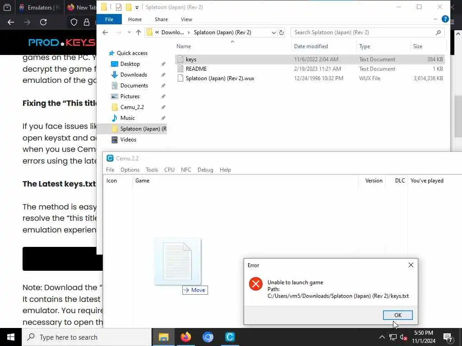The image size is (462, 346).
Task: Open View tab in File Explorer
Action: (x=186, y=19)
